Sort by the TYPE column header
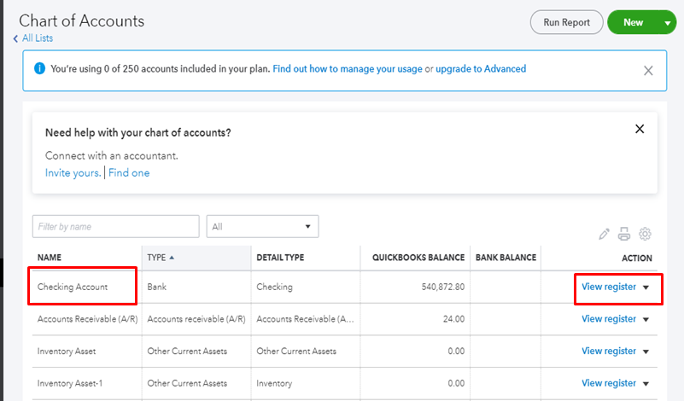Image resolution: width=684 pixels, height=401 pixels. pyautogui.click(x=157, y=258)
